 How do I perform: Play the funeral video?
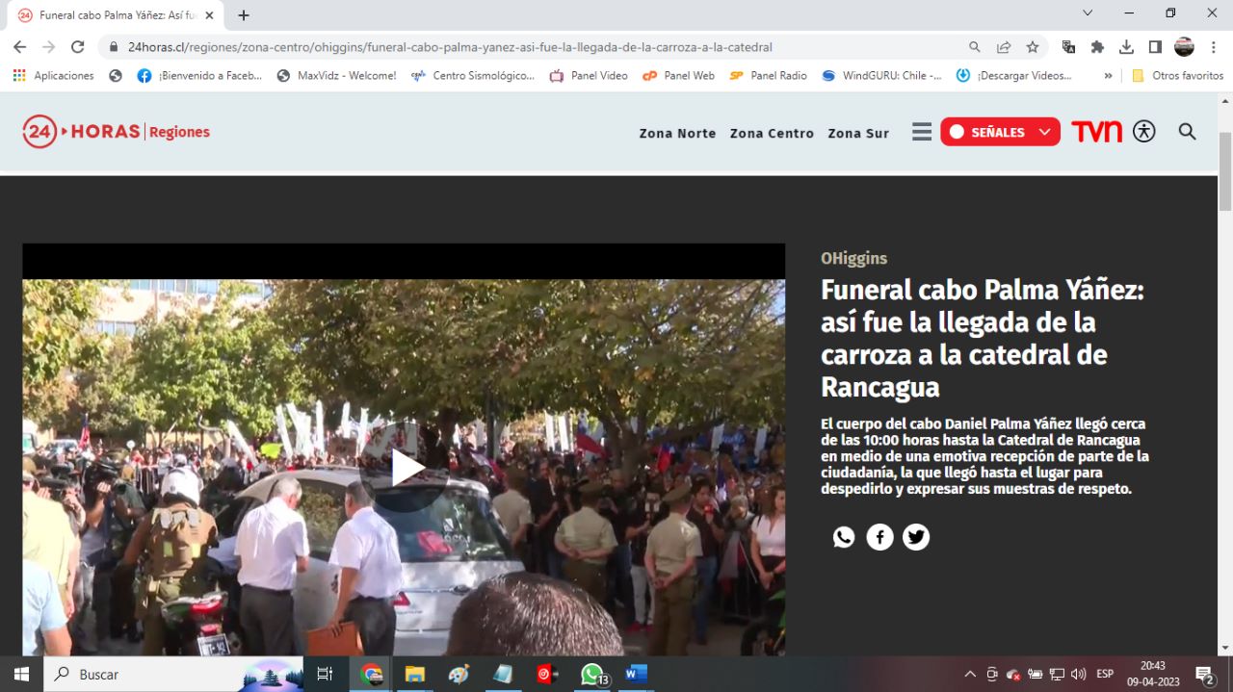pos(404,468)
